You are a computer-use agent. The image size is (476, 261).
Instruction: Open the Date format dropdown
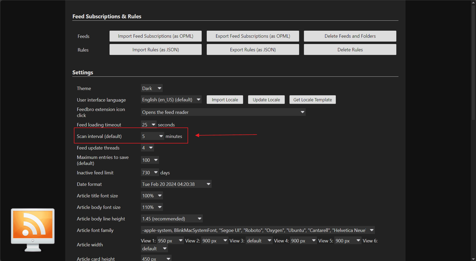[x=176, y=184]
